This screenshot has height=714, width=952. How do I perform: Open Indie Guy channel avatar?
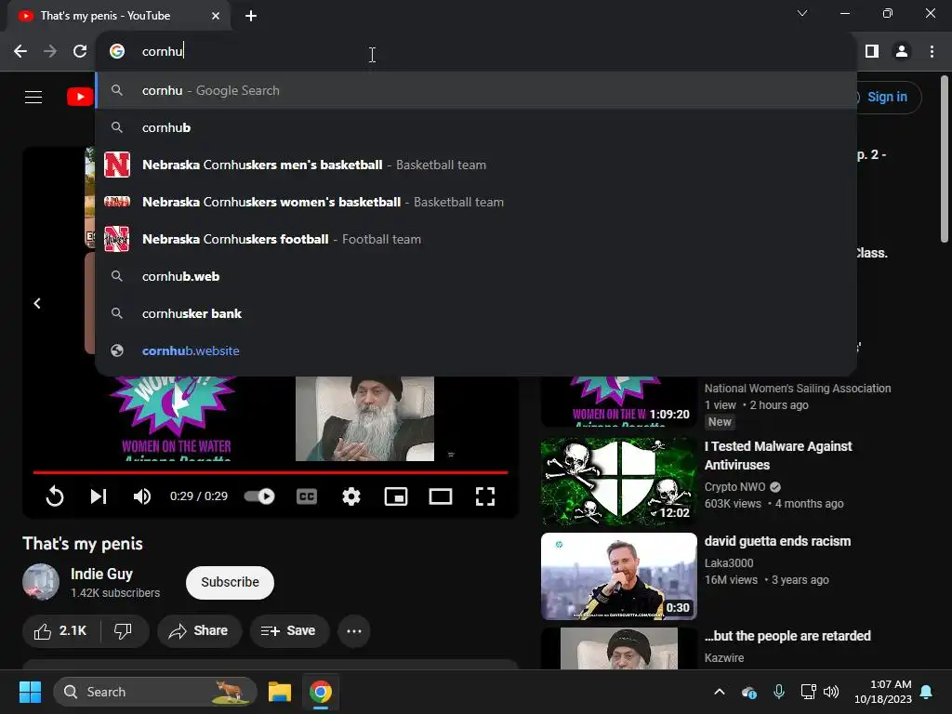[x=41, y=582]
